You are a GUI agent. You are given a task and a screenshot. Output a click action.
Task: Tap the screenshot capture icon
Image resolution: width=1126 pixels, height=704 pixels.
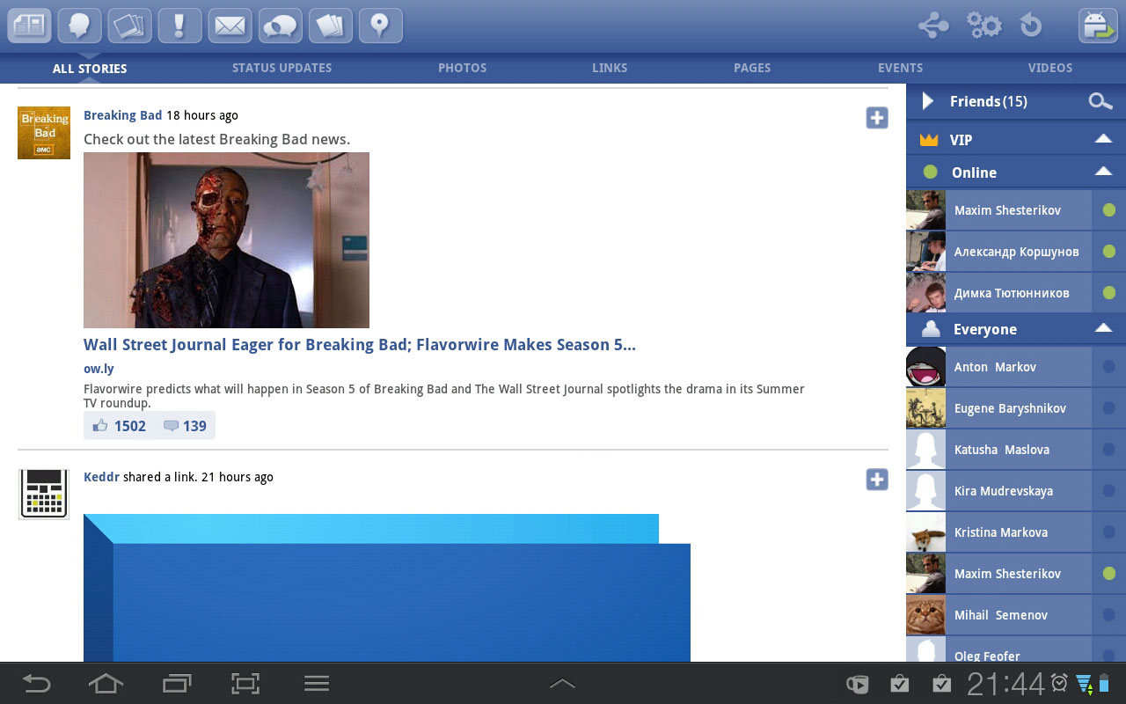click(245, 684)
